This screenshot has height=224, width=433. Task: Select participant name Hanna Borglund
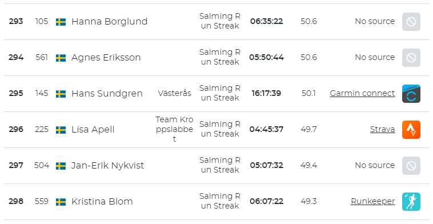pos(109,22)
